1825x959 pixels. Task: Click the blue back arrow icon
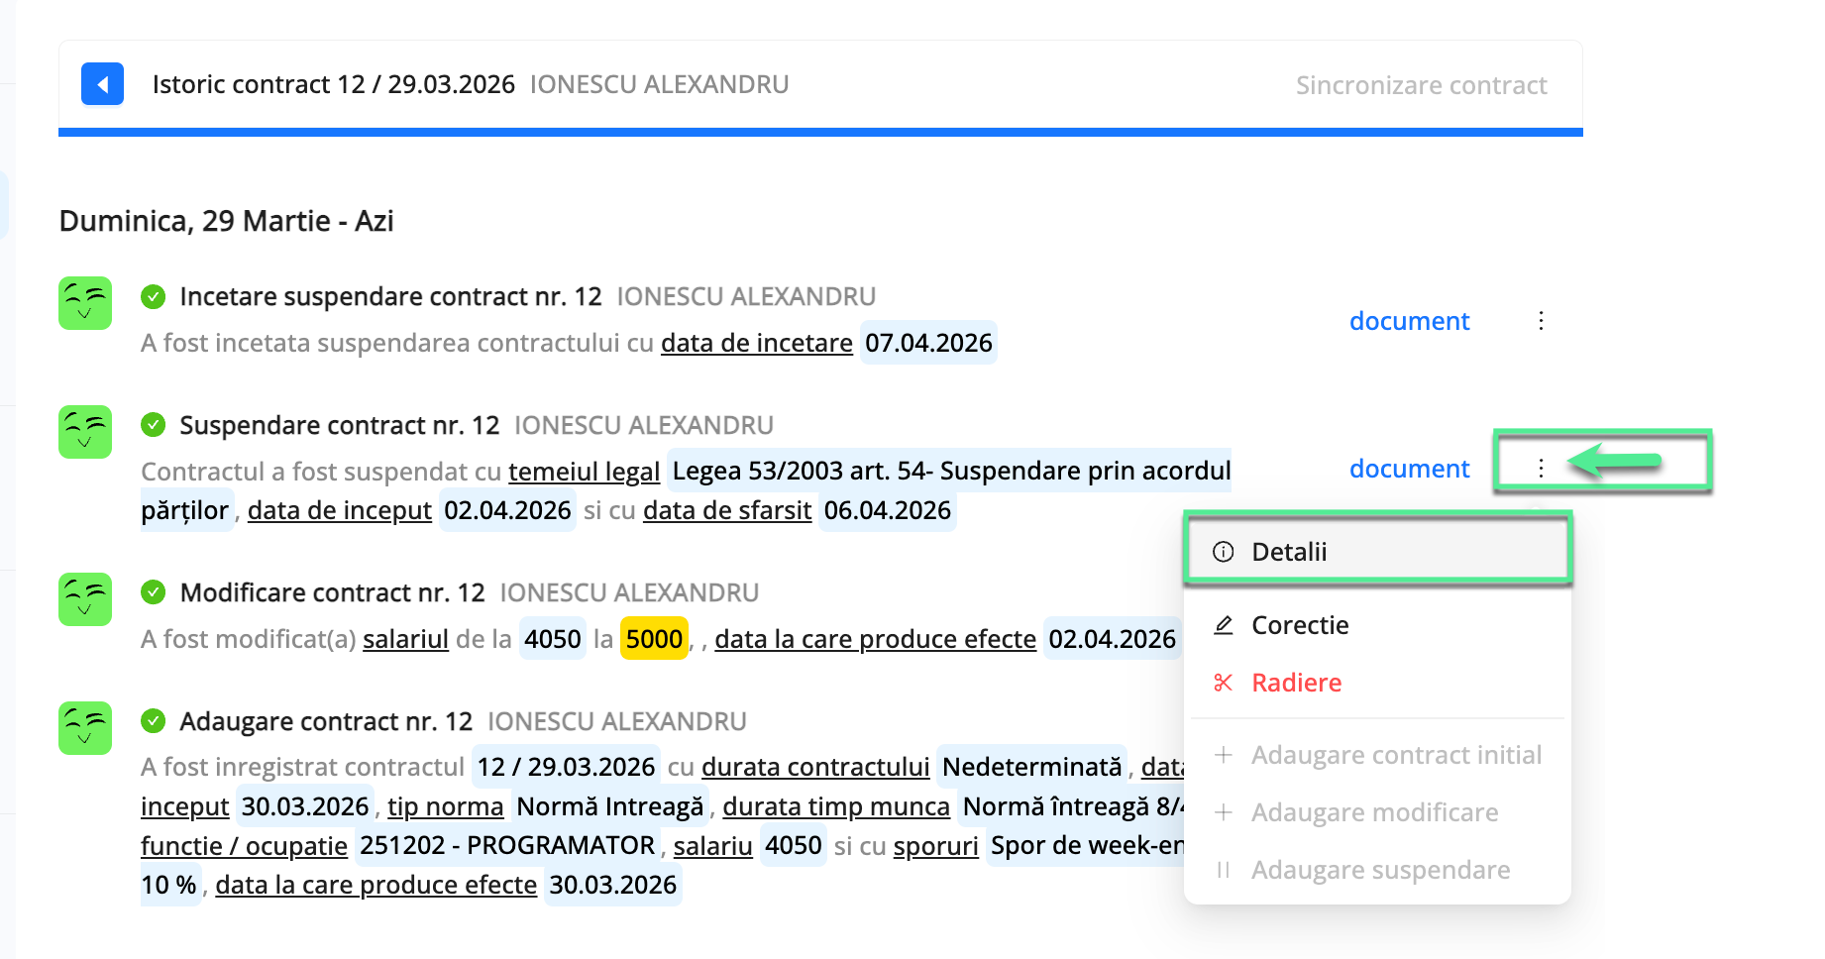pos(102,84)
